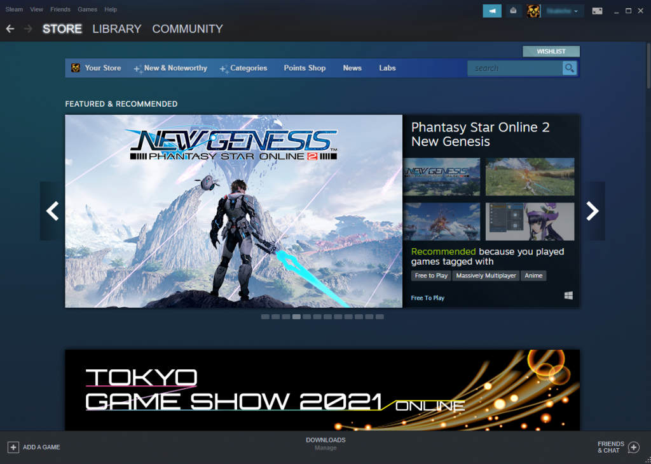Image resolution: width=651 pixels, height=464 pixels.
Task: Open the Games menu
Action: click(x=87, y=9)
